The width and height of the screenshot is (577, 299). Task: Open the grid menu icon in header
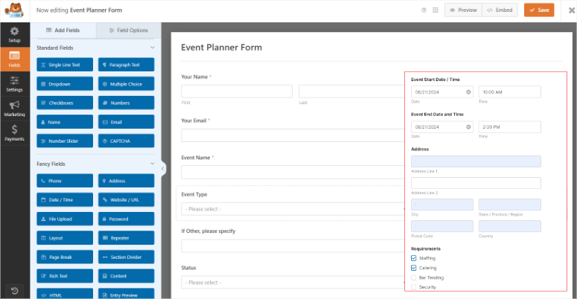tap(436, 10)
